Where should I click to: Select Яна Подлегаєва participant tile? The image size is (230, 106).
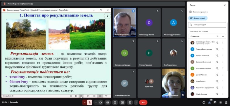click(x=173, y=53)
